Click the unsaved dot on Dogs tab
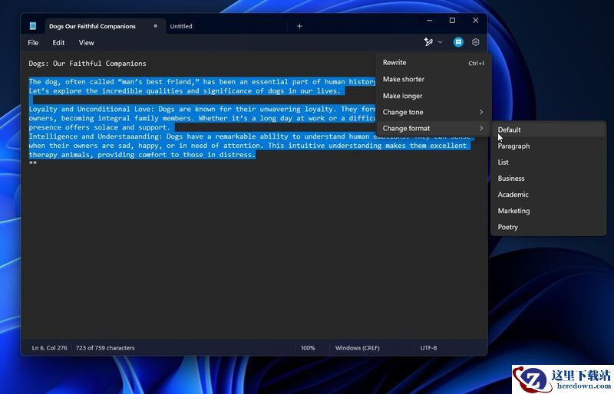The image size is (614, 394). point(156,26)
